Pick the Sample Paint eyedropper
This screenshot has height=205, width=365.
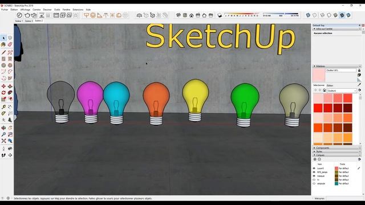359,85
